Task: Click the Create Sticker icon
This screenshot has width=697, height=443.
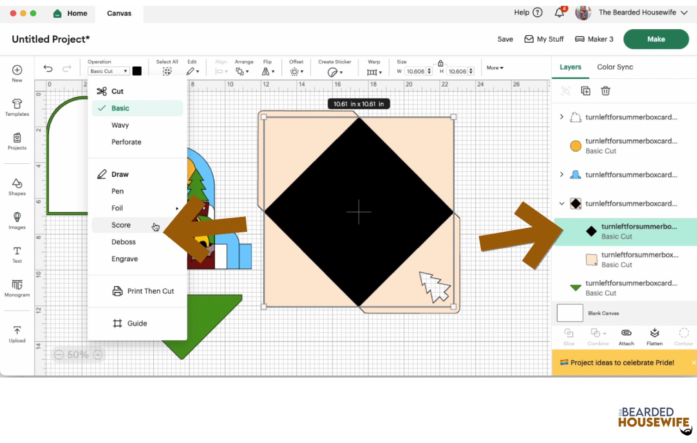Action: pos(335,72)
